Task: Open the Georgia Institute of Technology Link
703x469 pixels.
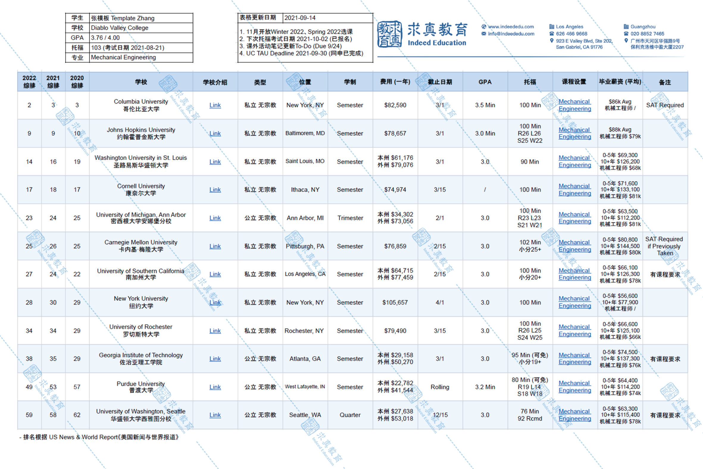Action: pyautogui.click(x=215, y=359)
